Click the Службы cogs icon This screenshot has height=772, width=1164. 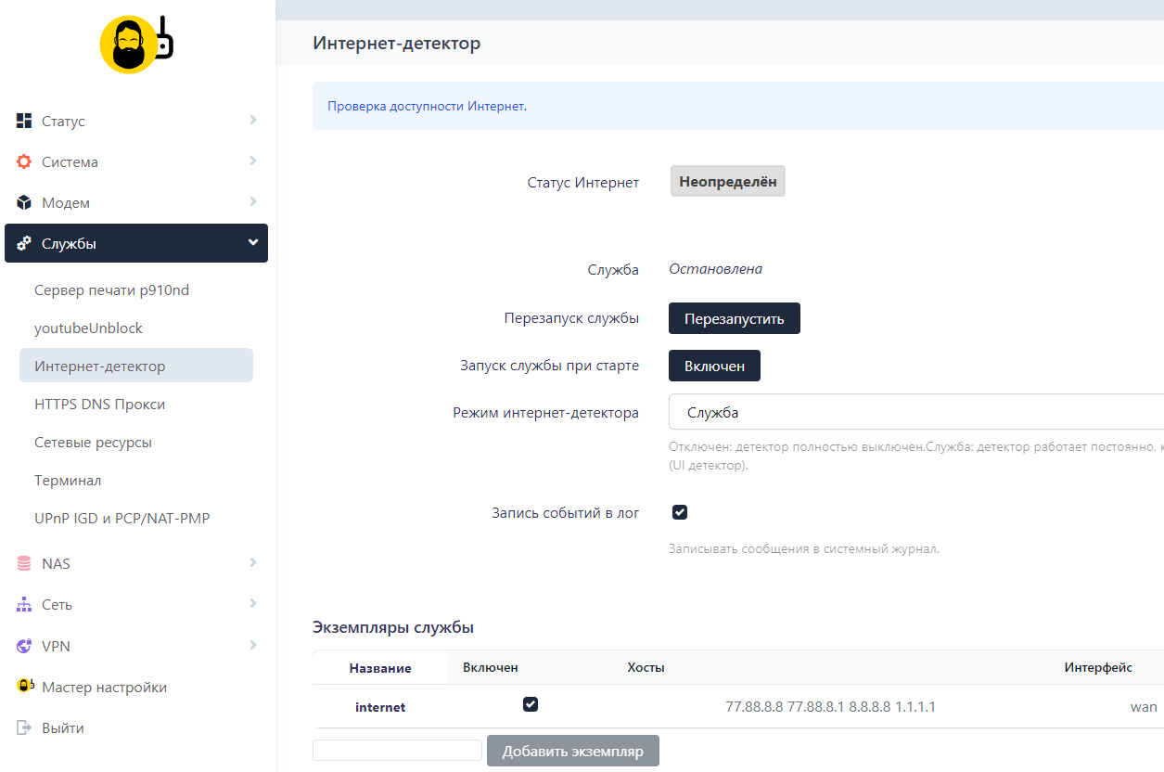pyautogui.click(x=24, y=243)
